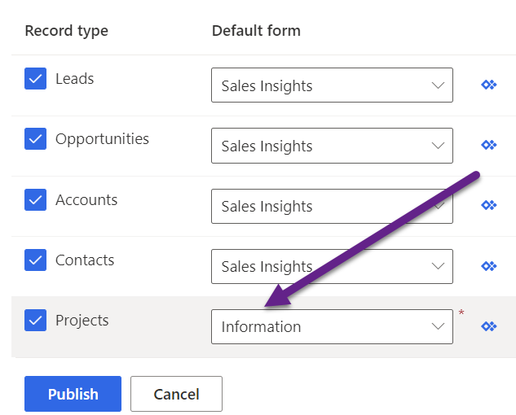516x415 pixels.
Task: Click the Record type column header
Action: [66, 31]
